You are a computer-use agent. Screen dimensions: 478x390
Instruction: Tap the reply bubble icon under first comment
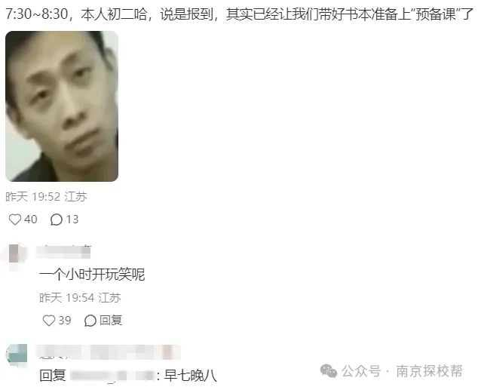(x=90, y=321)
